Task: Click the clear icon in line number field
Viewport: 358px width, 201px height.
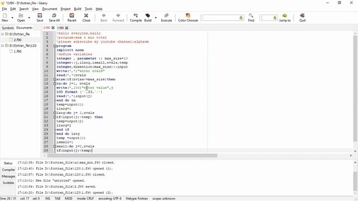Action: click(x=275, y=17)
